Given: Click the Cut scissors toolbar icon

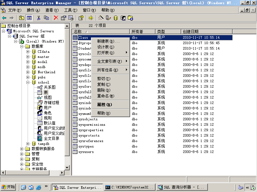Looking at the screenshot, I should [39, 18].
